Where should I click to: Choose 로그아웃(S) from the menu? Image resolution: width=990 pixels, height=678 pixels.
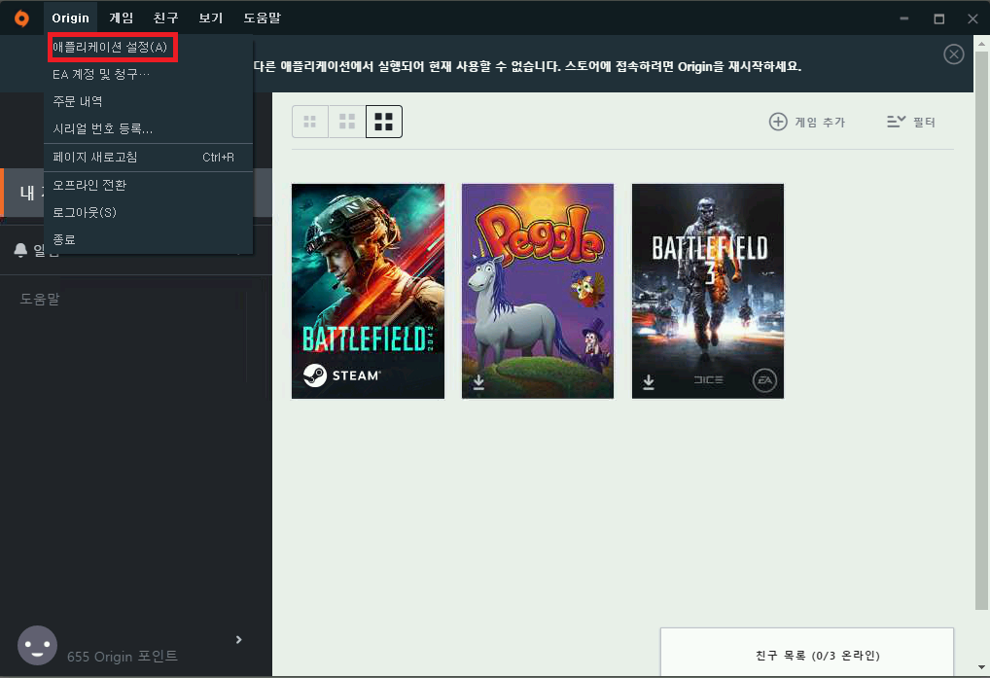[149, 212]
